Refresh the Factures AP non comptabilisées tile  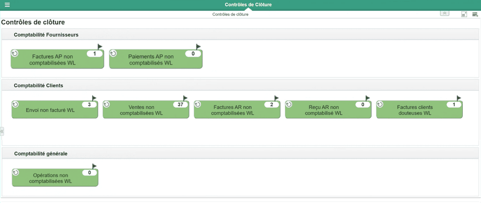pyautogui.click(x=15, y=54)
